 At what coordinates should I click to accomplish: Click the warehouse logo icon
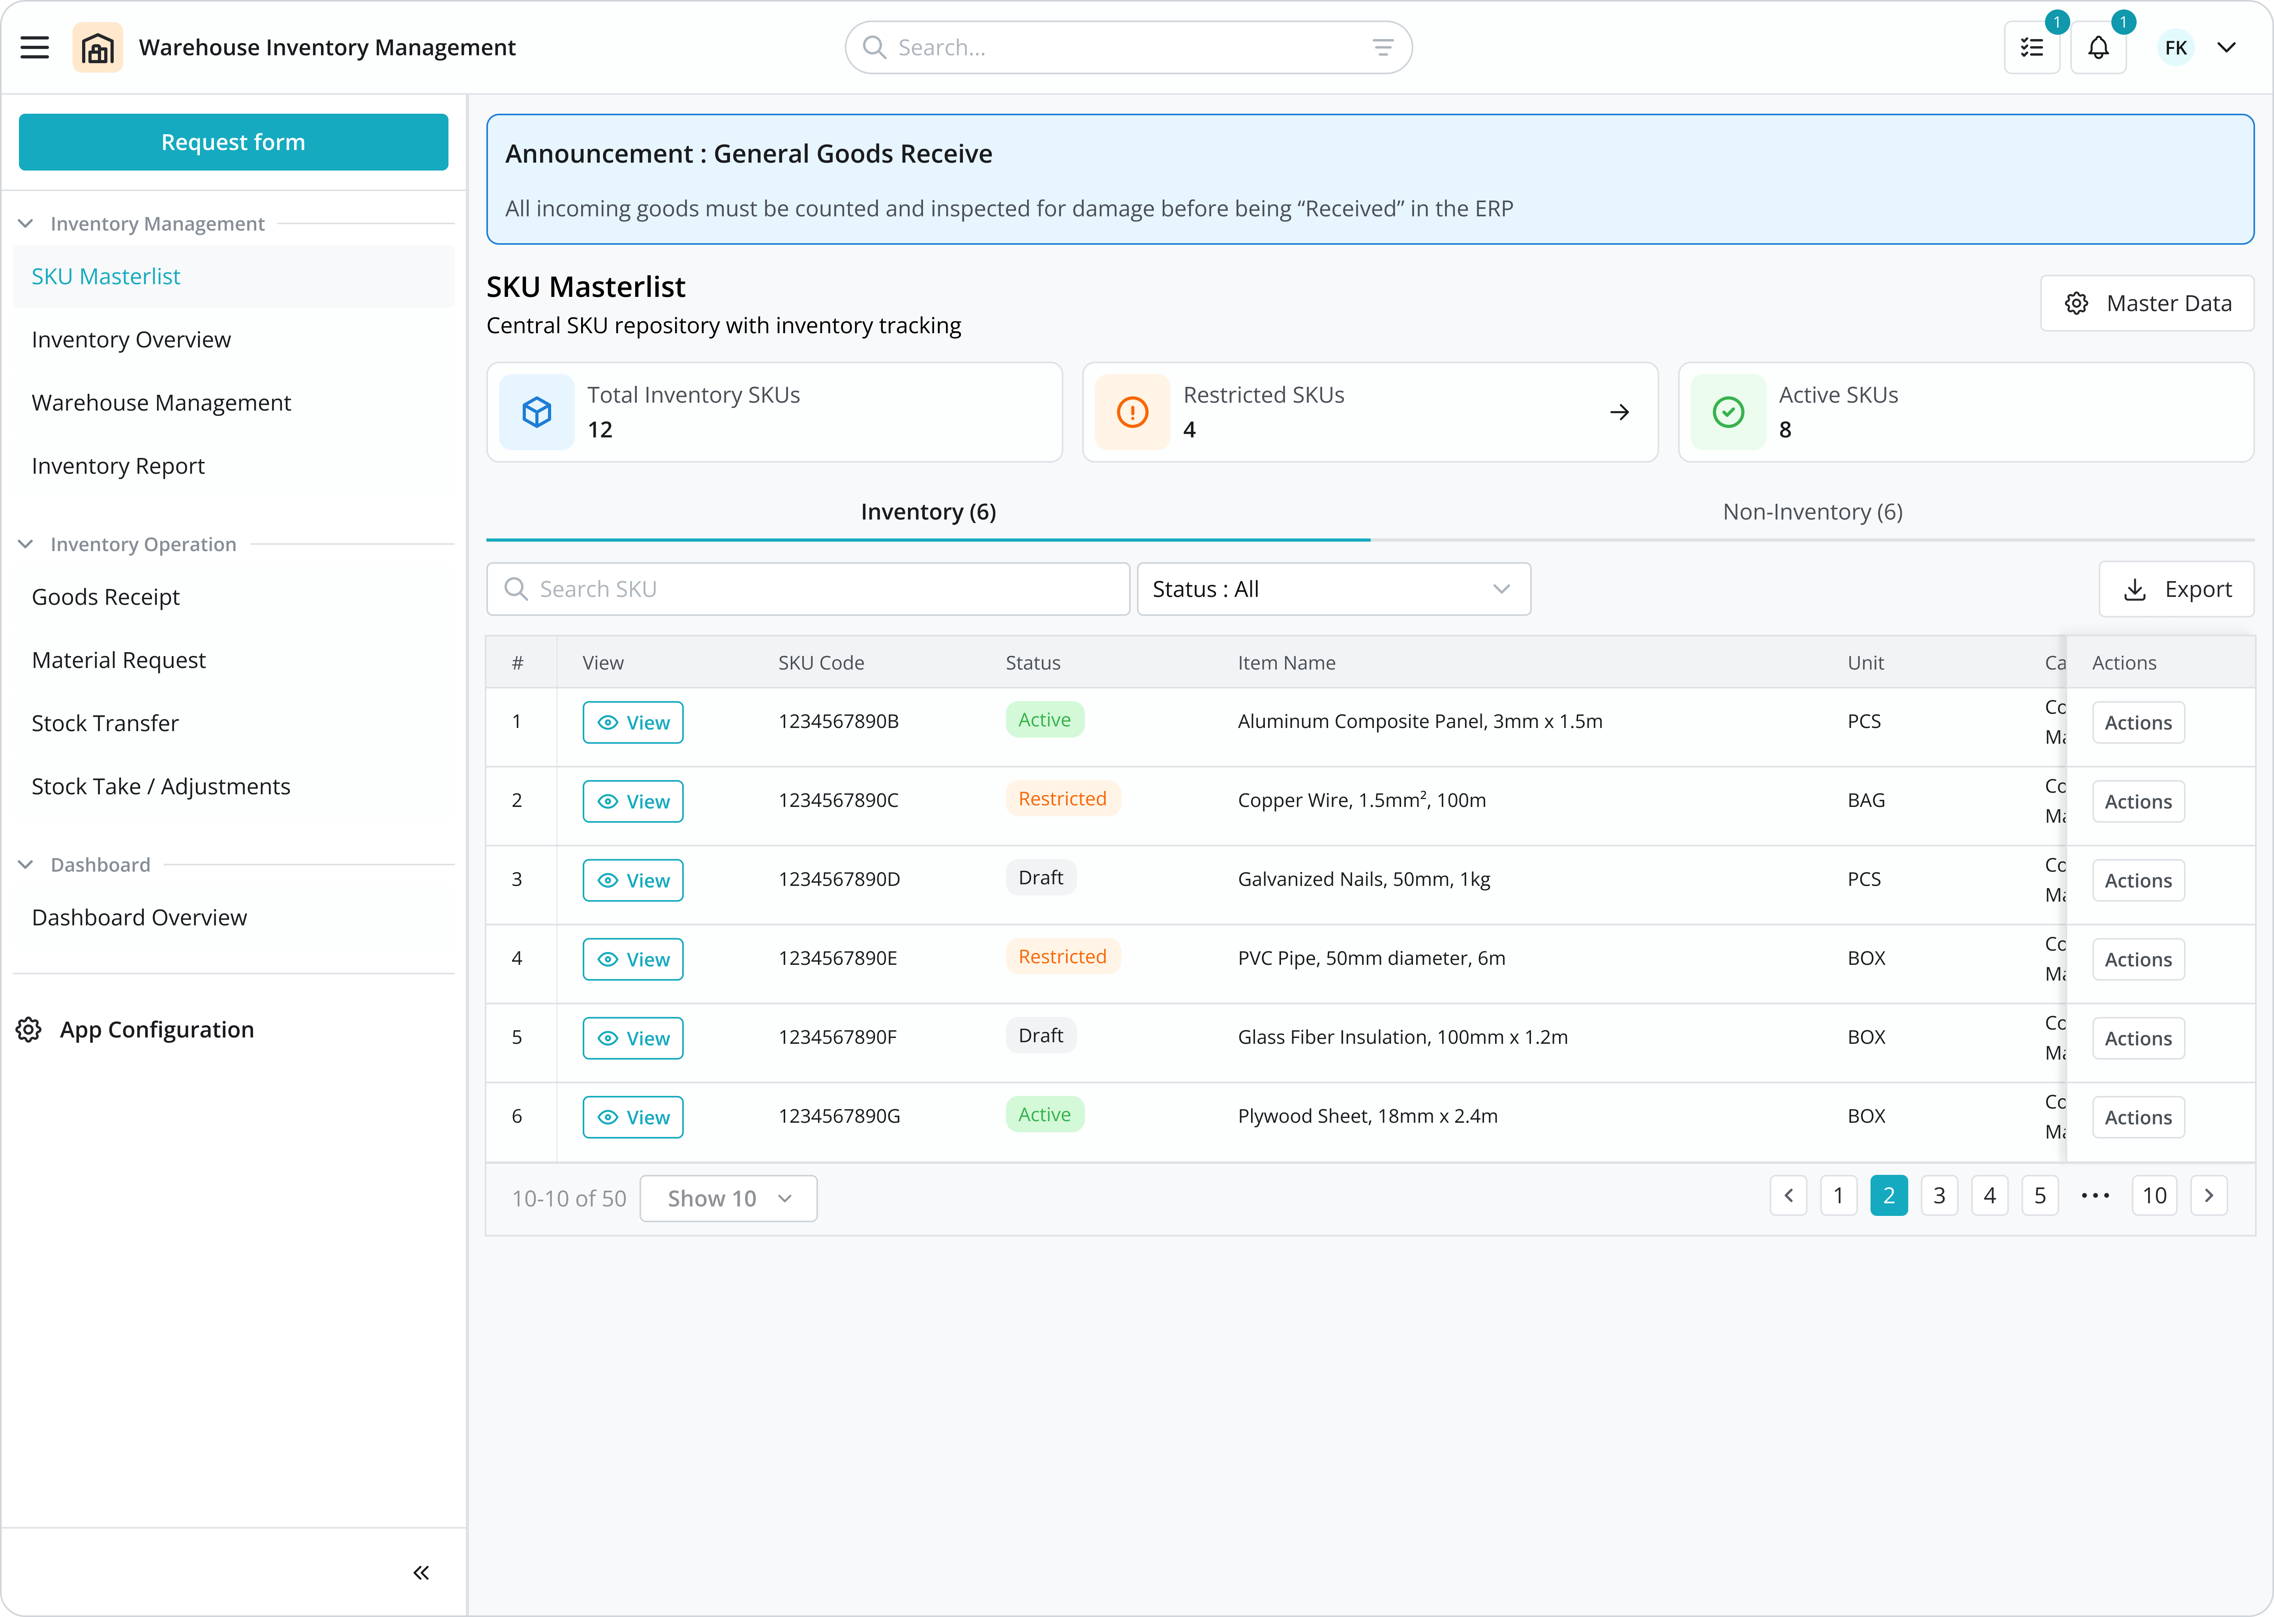[x=98, y=48]
